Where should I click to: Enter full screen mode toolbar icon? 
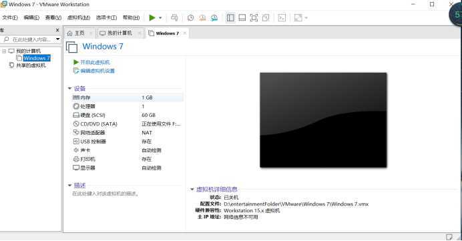[x=254, y=18]
